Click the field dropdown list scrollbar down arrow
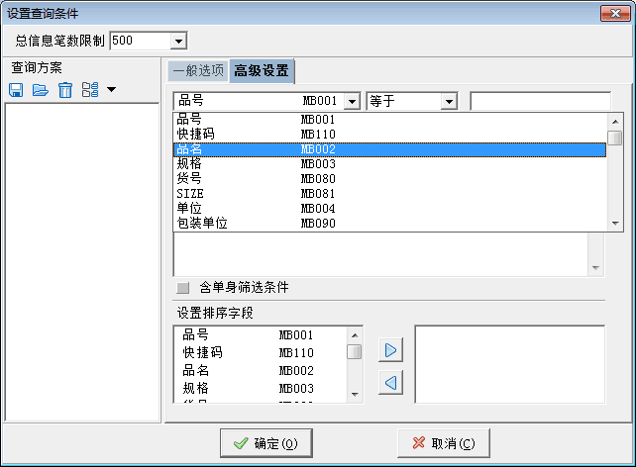636x467 pixels. click(615, 224)
